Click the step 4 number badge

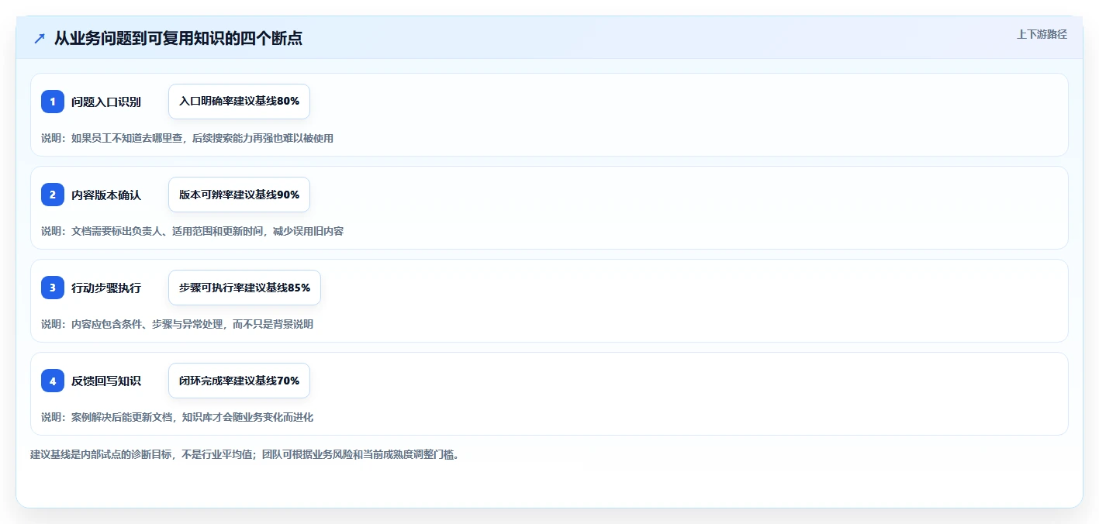pos(53,381)
